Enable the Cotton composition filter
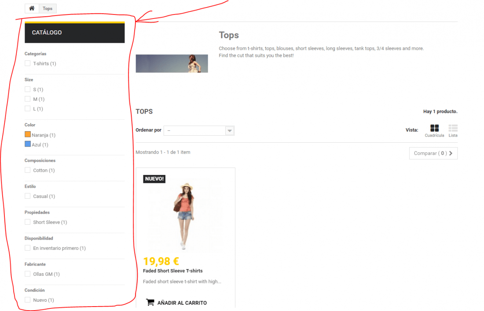The image size is (484, 311). click(x=27, y=170)
